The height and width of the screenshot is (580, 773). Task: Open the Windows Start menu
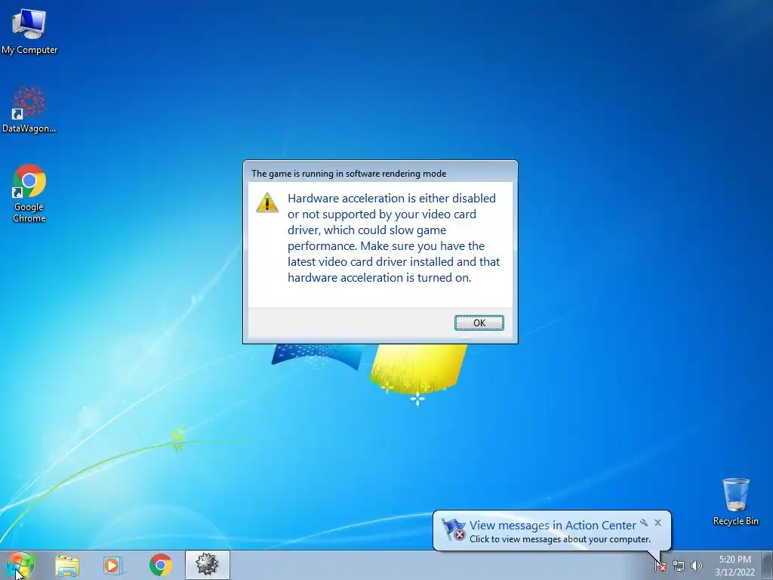pyautogui.click(x=20, y=565)
